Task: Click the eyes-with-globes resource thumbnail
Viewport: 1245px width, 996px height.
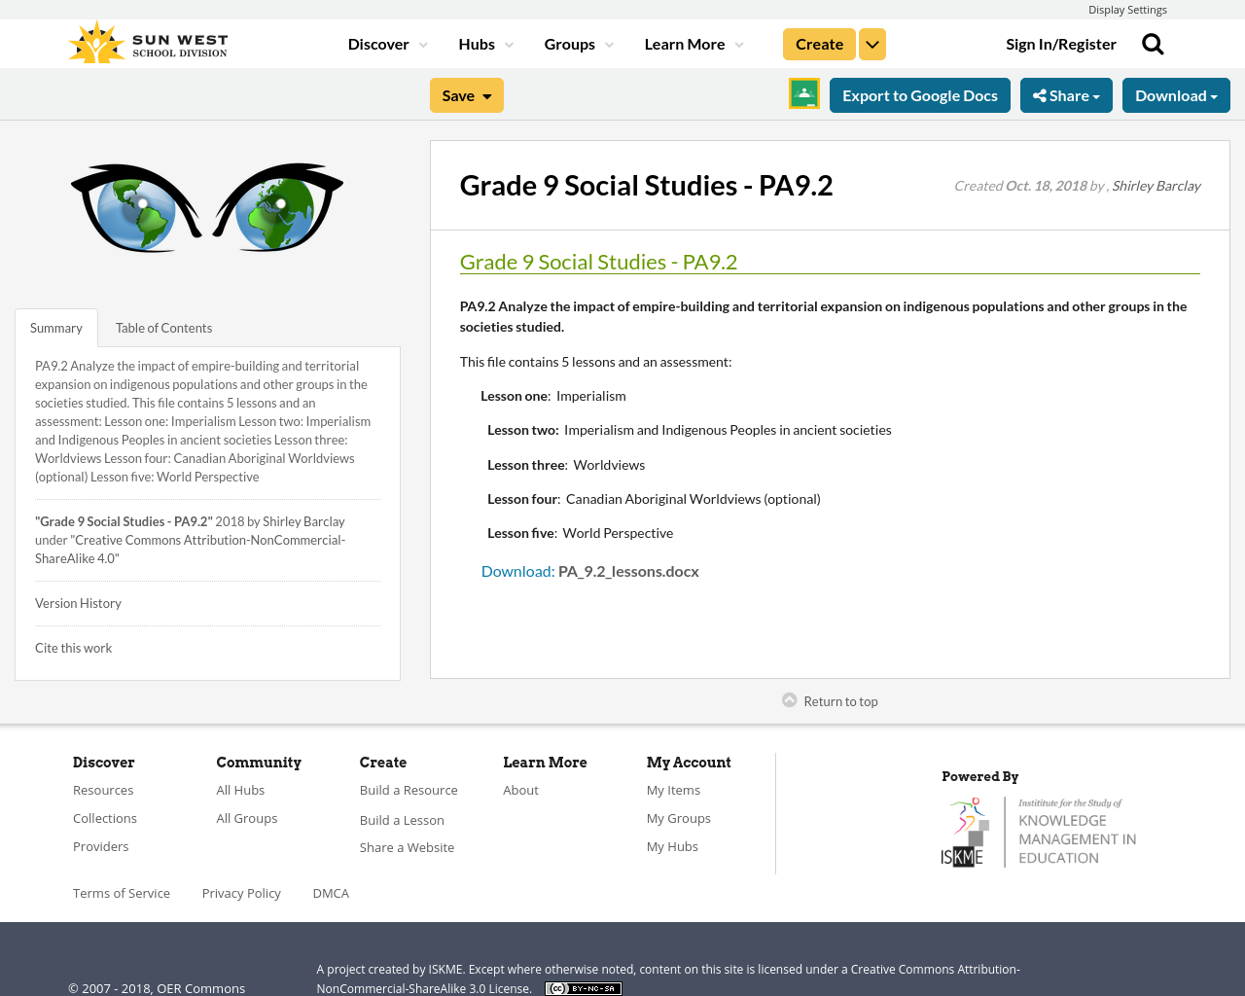Action: tap(207, 207)
